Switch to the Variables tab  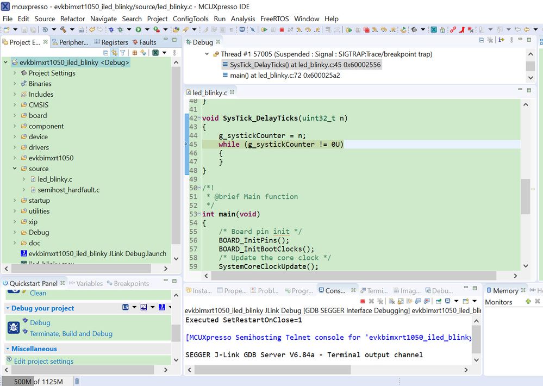click(x=86, y=283)
